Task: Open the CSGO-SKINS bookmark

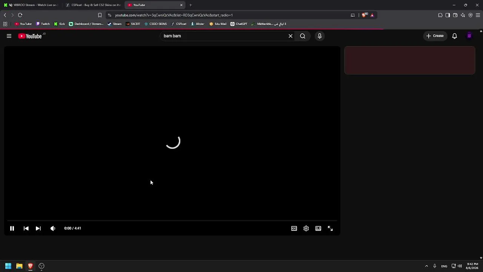Action: (x=155, y=24)
